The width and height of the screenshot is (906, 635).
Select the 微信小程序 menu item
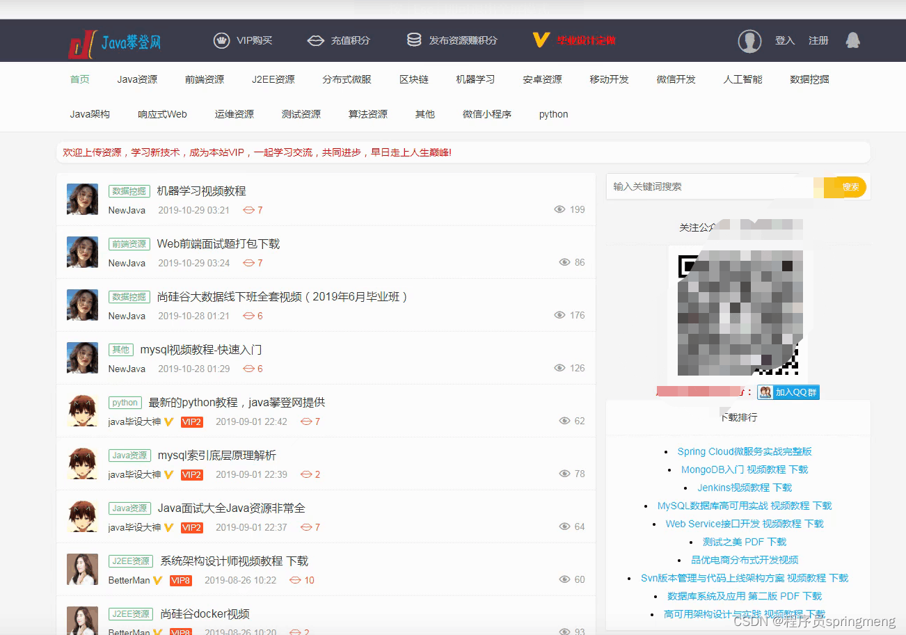487,114
